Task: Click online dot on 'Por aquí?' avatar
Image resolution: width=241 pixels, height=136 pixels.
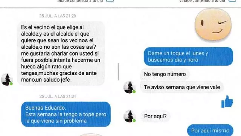Action: click(x=134, y=121)
